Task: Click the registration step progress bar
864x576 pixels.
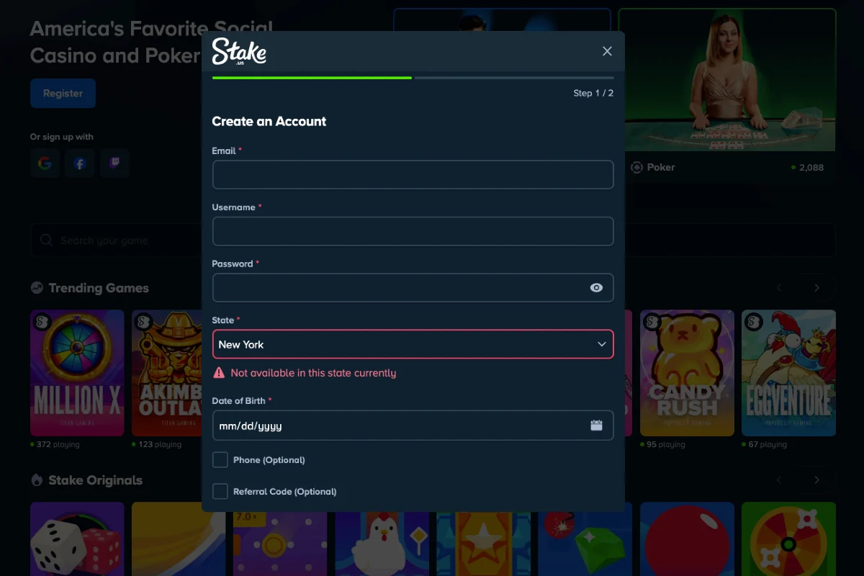Action: [x=413, y=78]
